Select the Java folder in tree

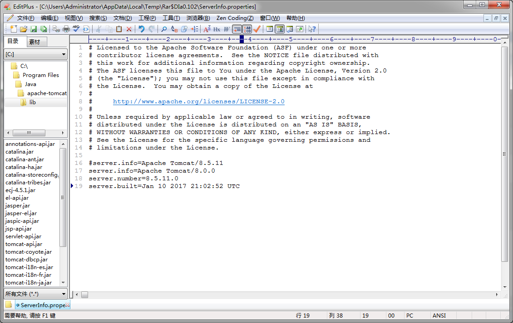[x=30, y=84]
